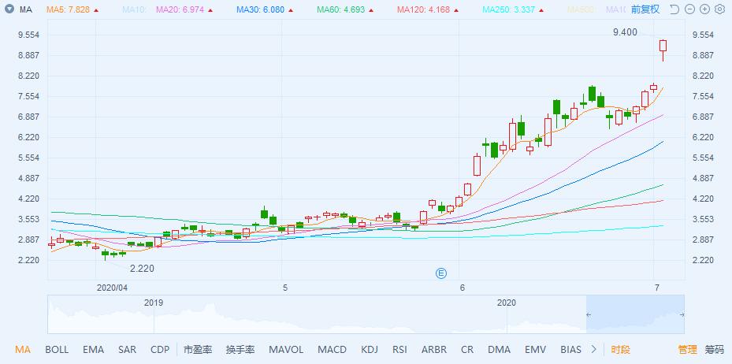Zoom in with the plus icon
The width and height of the screenshot is (732, 364).
point(704,9)
